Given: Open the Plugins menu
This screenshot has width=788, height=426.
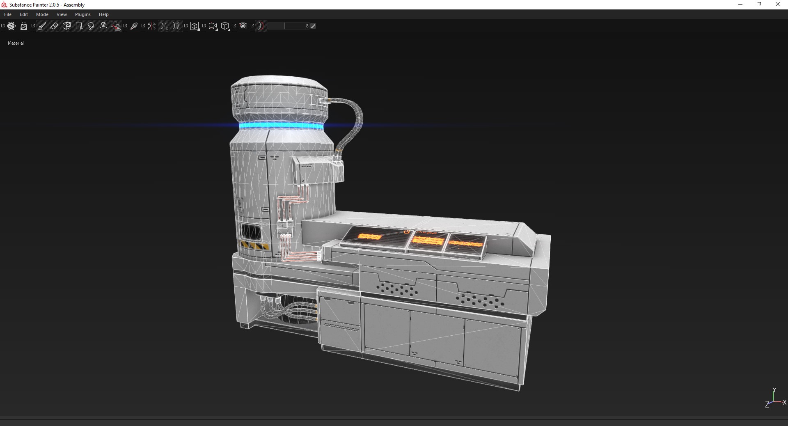Looking at the screenshot, I should point(82,14).
